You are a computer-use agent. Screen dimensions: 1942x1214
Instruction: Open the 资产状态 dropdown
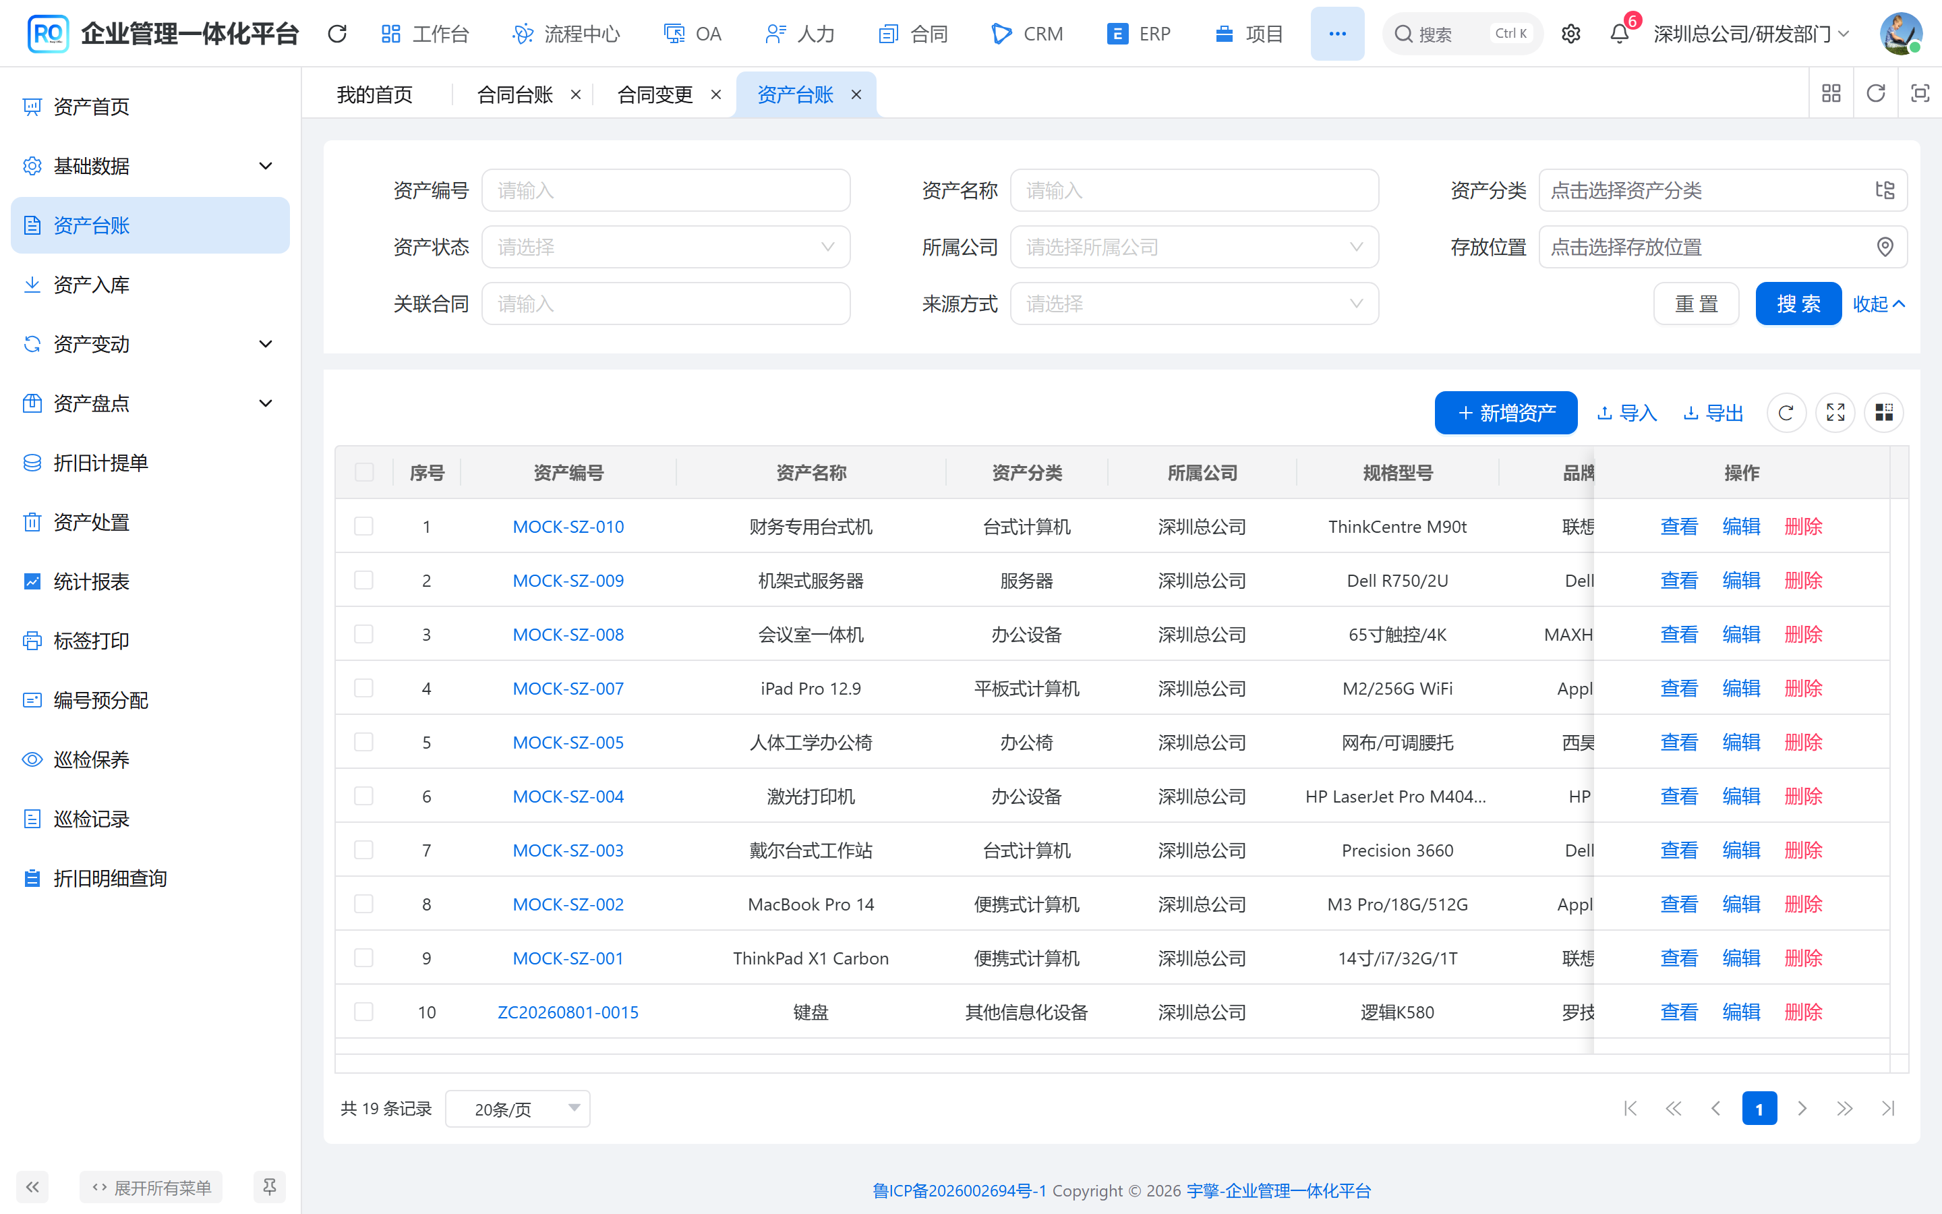point(666,248)
